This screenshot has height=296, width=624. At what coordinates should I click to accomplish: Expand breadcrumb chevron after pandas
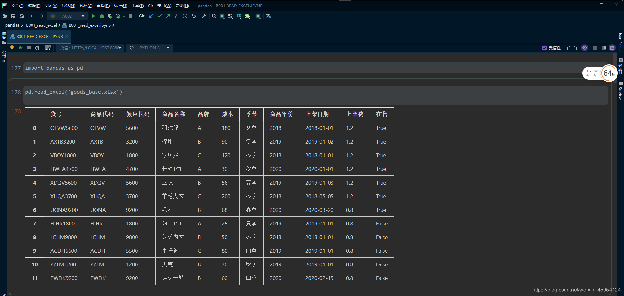point(22,25)
